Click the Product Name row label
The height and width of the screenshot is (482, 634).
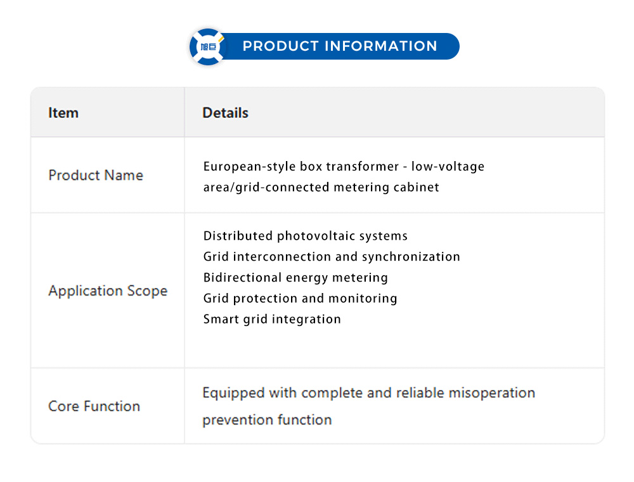pos(96,175)
